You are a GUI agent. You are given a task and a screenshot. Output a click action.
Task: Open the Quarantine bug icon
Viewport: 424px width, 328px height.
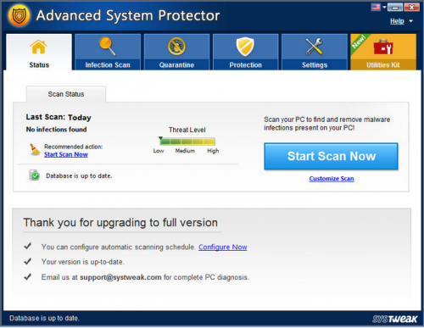[176, 47]
